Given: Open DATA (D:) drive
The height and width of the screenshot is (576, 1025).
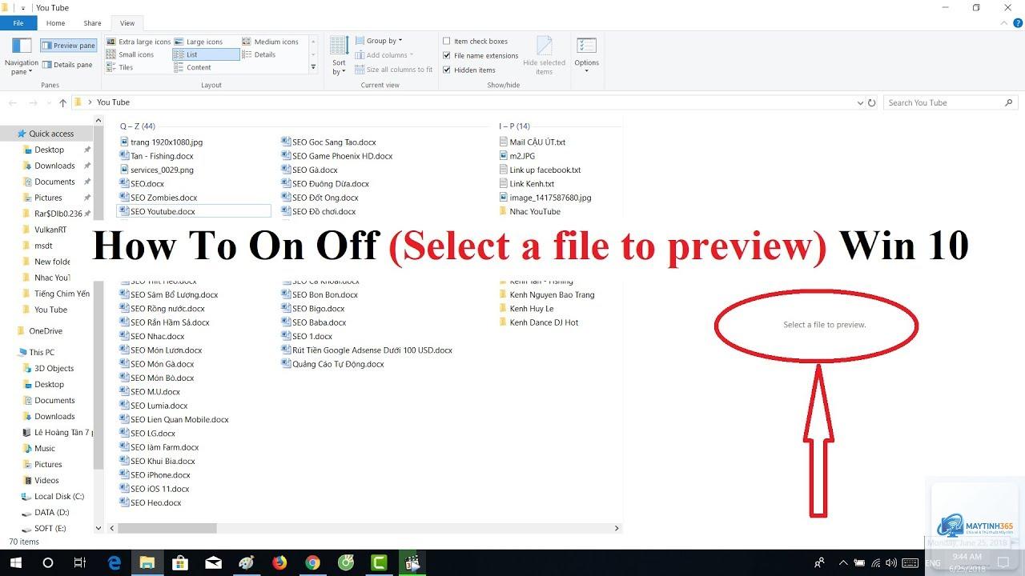Looking at the screenshot, I should pyautogui.click(x=51, y=512).
